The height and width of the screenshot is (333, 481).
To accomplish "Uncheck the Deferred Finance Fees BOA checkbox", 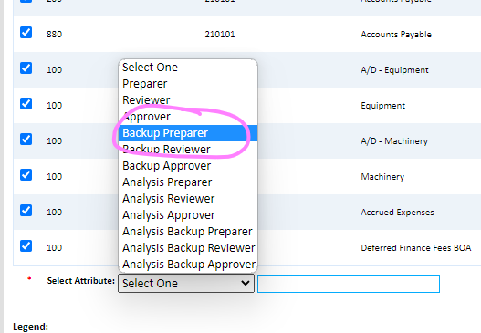I will pyautogui.click(x=26, y=246).
